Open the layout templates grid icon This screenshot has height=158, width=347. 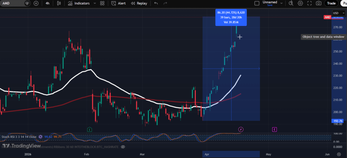pos(102,3)
